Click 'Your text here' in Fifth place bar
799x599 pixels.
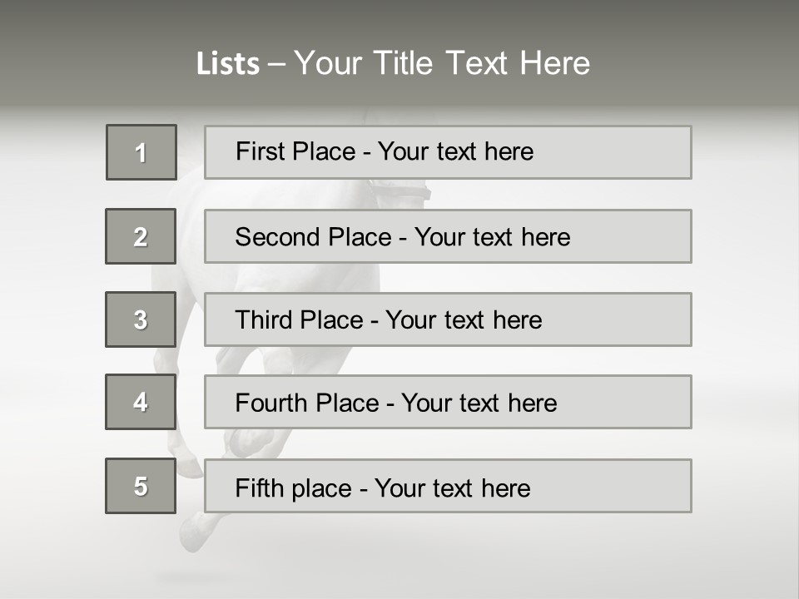pos(452,488)
